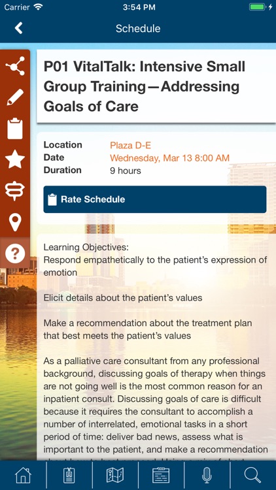
Task: Tap the share icon in sidebar
Action: pyautogui.click(x=15, y=66)
